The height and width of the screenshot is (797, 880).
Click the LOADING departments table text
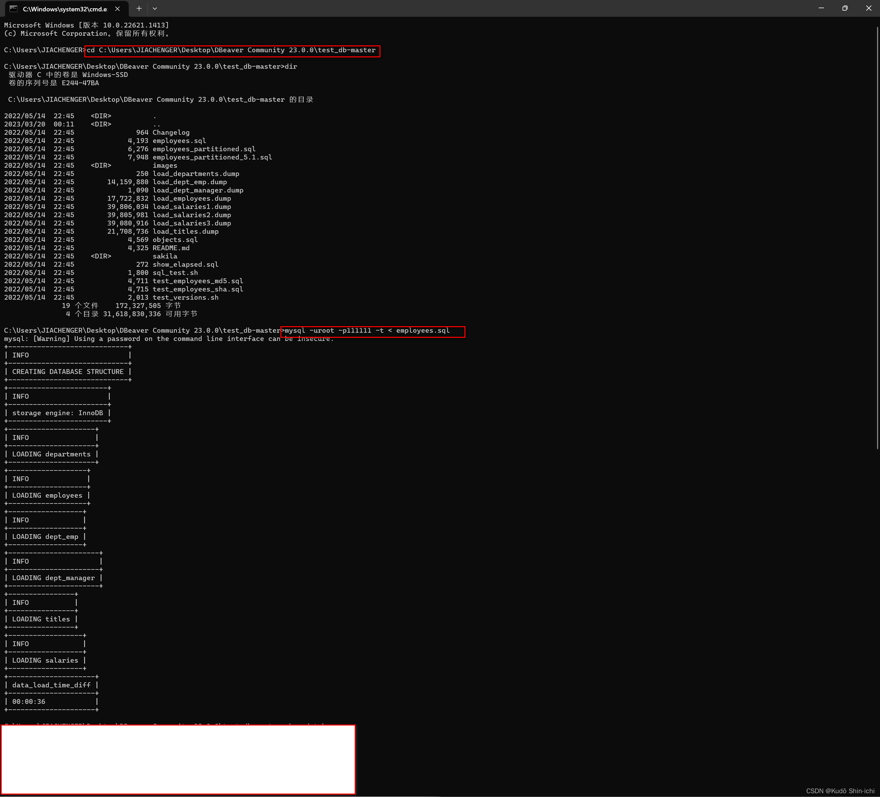pyautogui.click(x=52, y=454)
